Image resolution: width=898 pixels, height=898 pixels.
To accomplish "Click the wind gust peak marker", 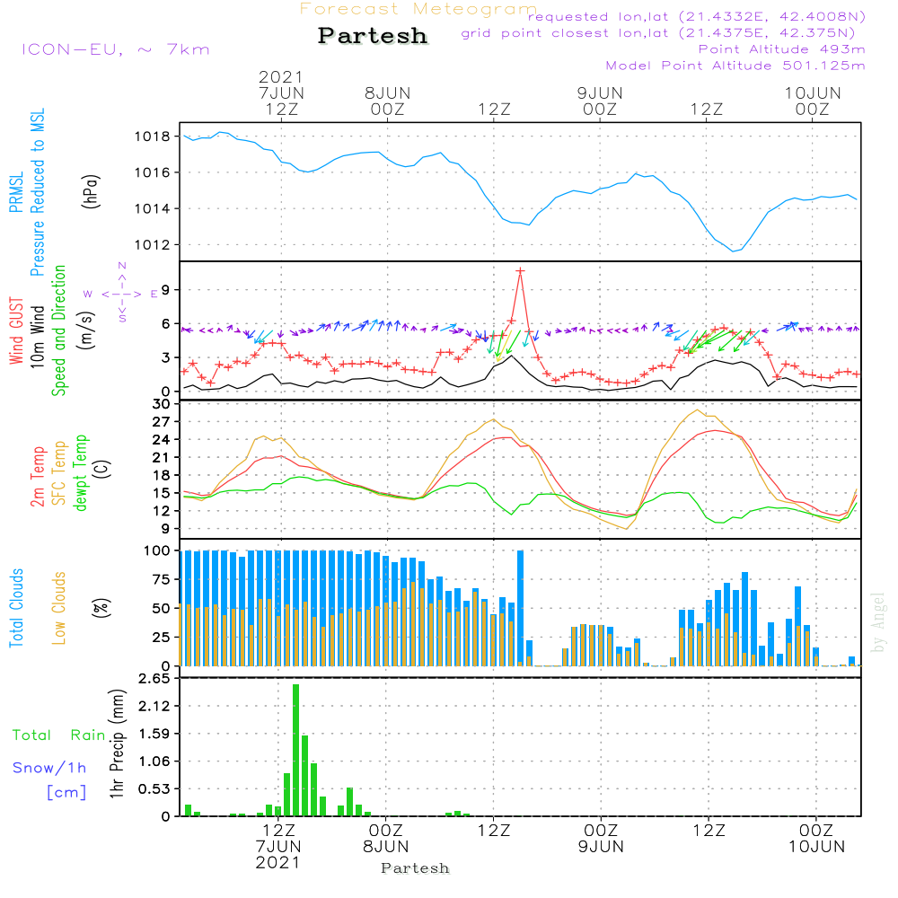I will click(x=520, y=271).
